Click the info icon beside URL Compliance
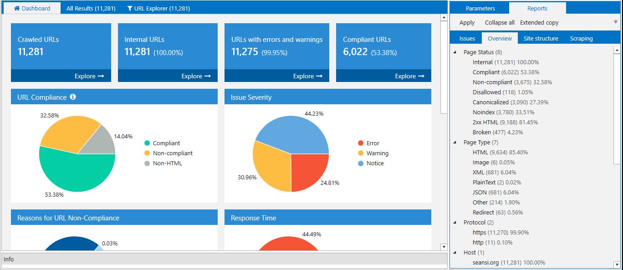 (x=73, y=97)
